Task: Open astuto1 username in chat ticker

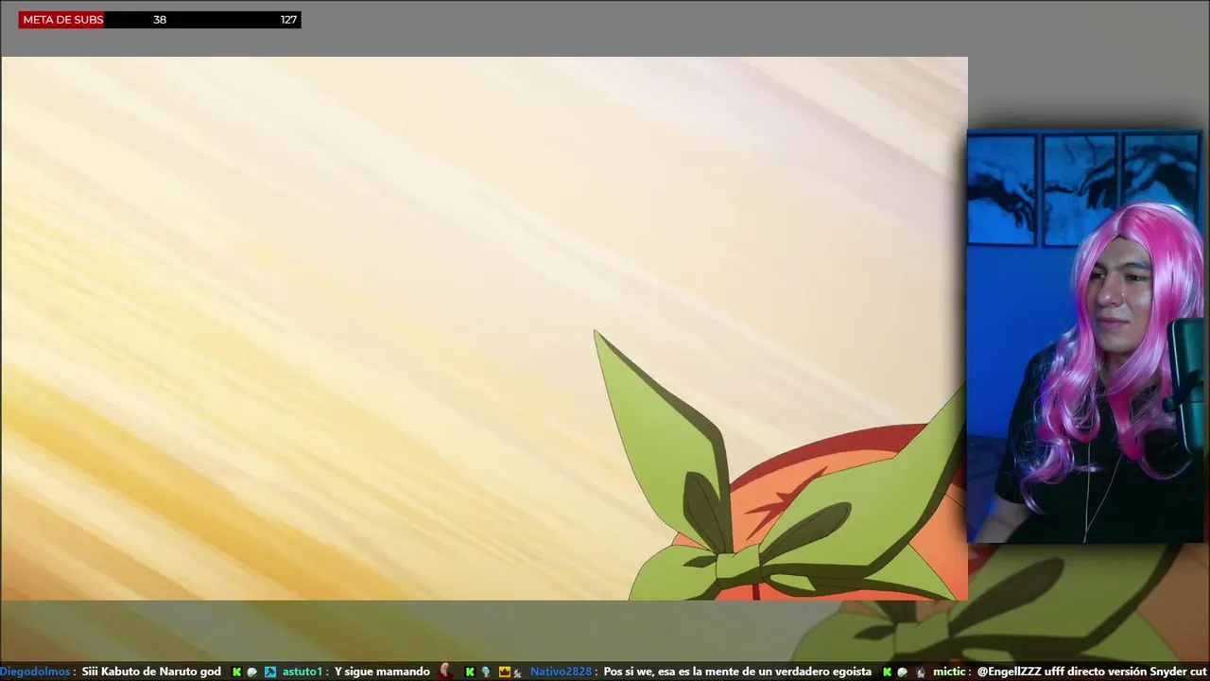Action: click(x=302, y=672)
